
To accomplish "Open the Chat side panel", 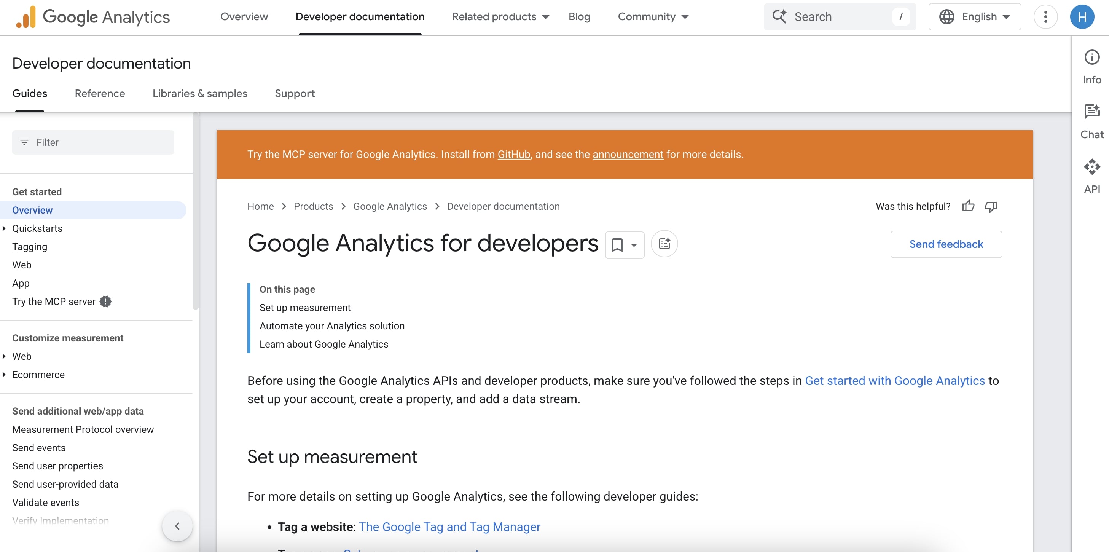I will click(1091, 122).
